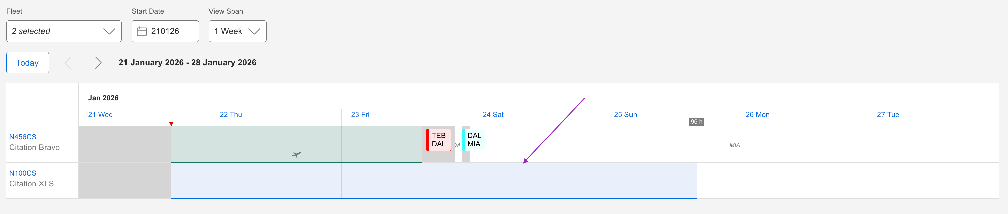Expand the Fleet selector chevron
Screen dimensions: 1008x214
click(x=109, y=31)
